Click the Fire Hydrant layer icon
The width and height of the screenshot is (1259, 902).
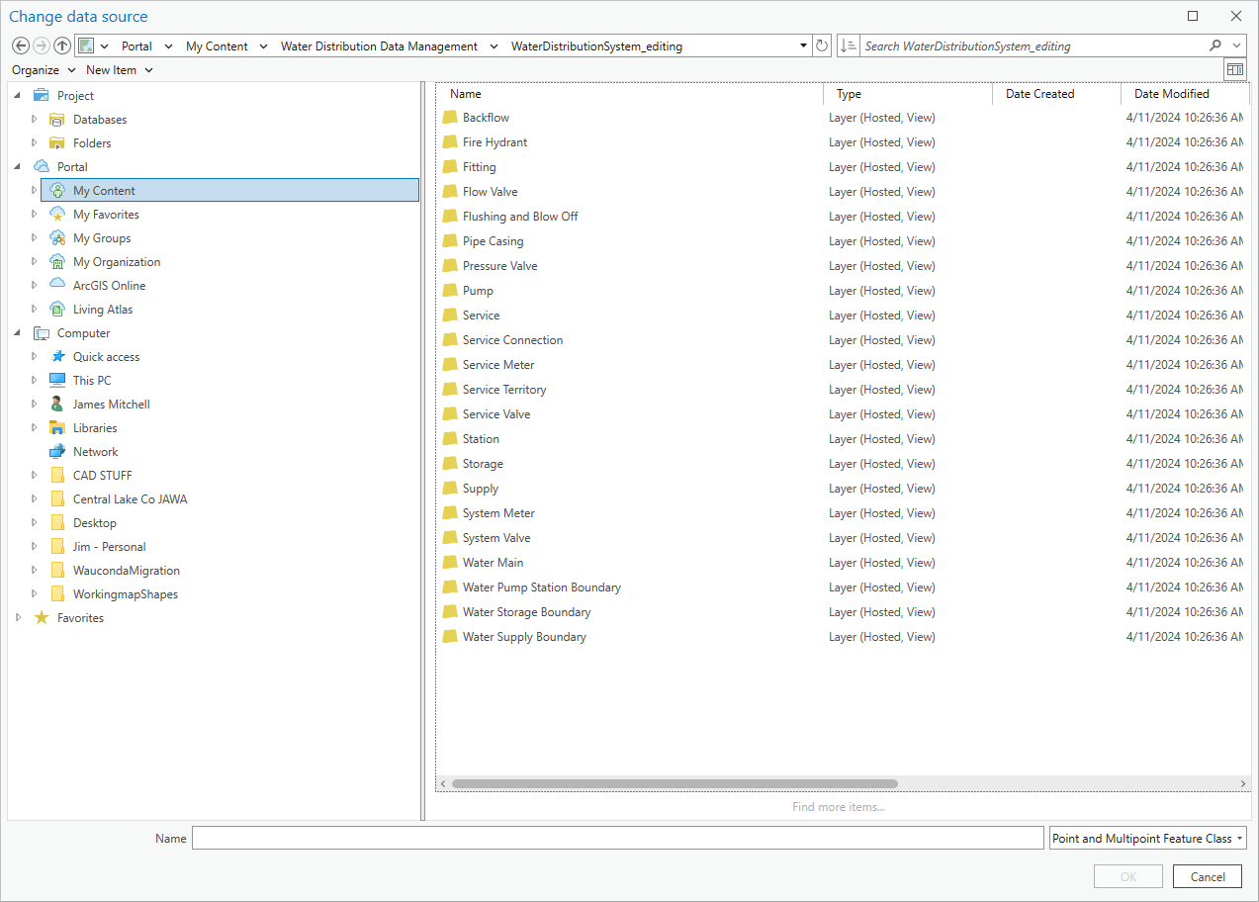(450, 142)
